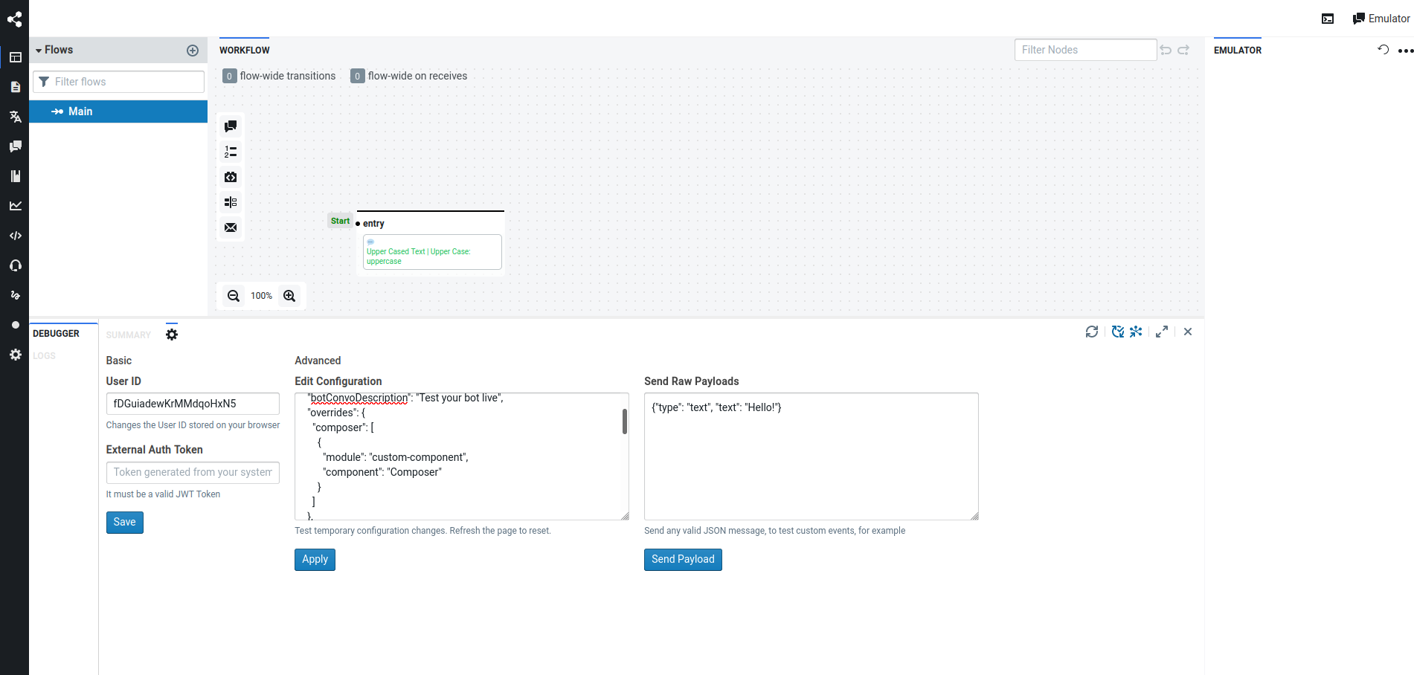Open the HITL headset sidebar icon

(15, 265)
